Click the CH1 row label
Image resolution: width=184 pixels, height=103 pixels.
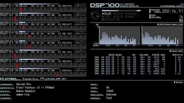97,57
